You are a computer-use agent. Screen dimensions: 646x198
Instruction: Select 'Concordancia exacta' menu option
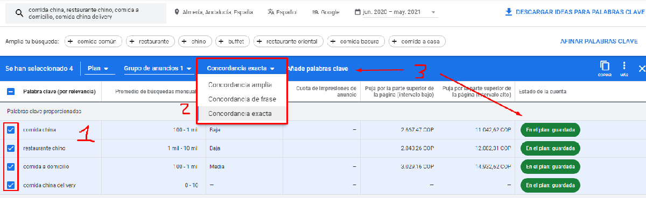pos(240,114)
